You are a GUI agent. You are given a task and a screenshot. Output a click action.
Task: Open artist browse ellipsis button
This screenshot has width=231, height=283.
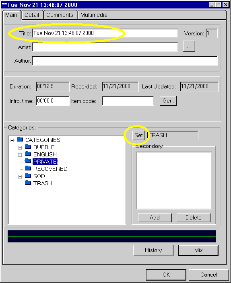click(189, 46)
